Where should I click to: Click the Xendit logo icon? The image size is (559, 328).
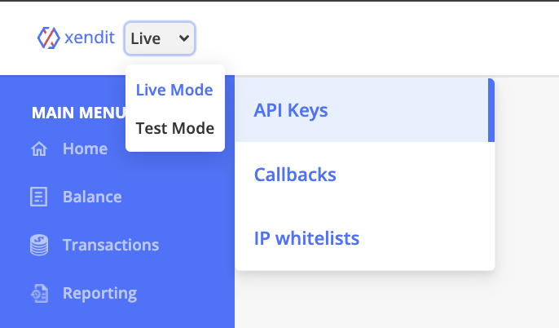[49, 38]
